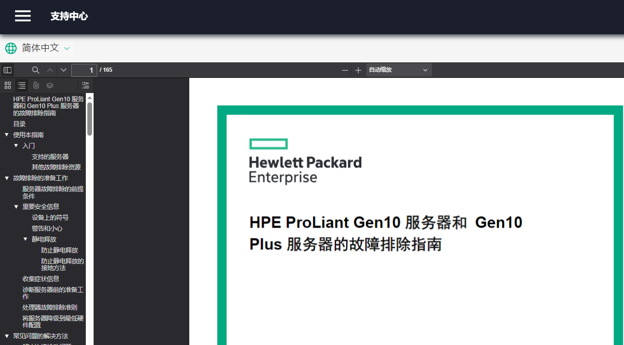Screen dimensions: 624x345
Task: Open the hamburger navigation menu
Action: 23,16
